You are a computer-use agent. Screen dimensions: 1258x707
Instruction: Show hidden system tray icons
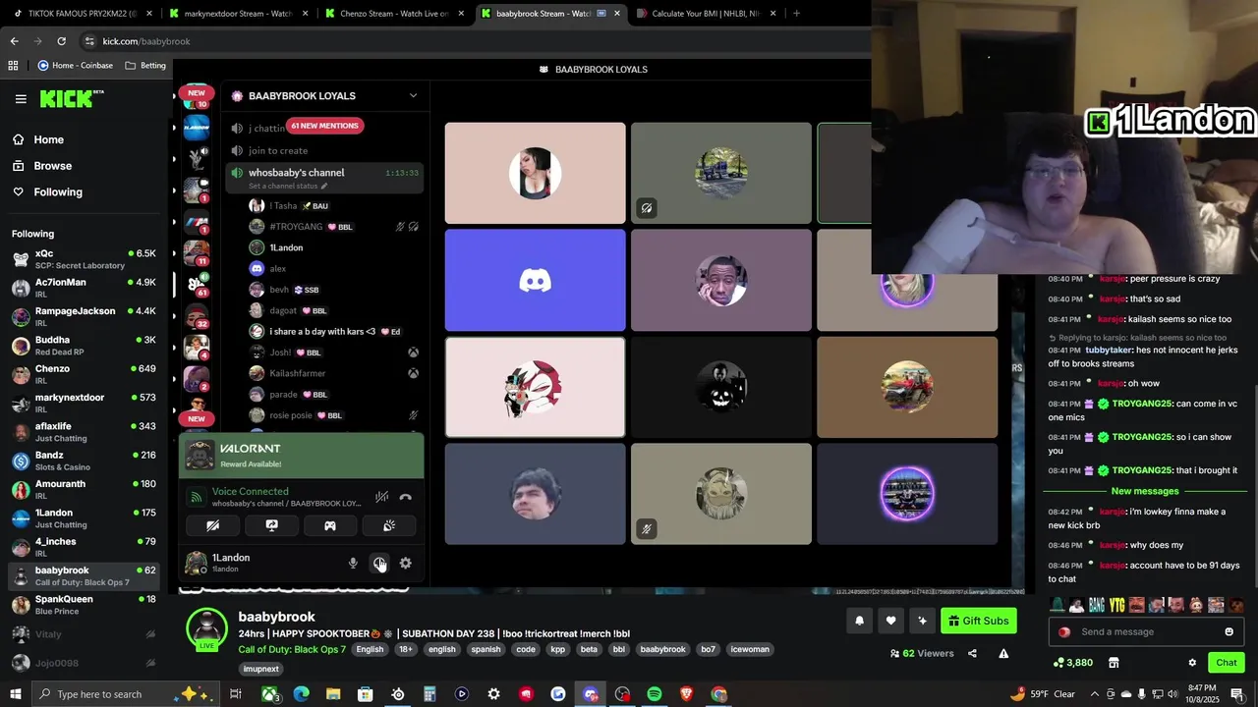pos(1094,694)
